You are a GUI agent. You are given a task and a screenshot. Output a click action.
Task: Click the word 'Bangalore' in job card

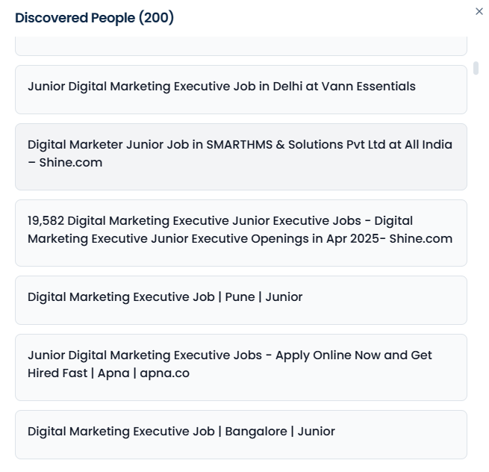pyautogui.click(x=256, y=432)
